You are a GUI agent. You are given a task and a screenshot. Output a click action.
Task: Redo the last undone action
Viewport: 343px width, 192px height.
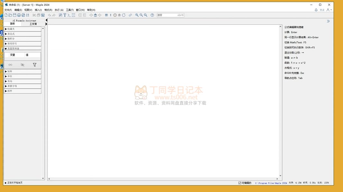pyautogui.click(x=54, y=15)
